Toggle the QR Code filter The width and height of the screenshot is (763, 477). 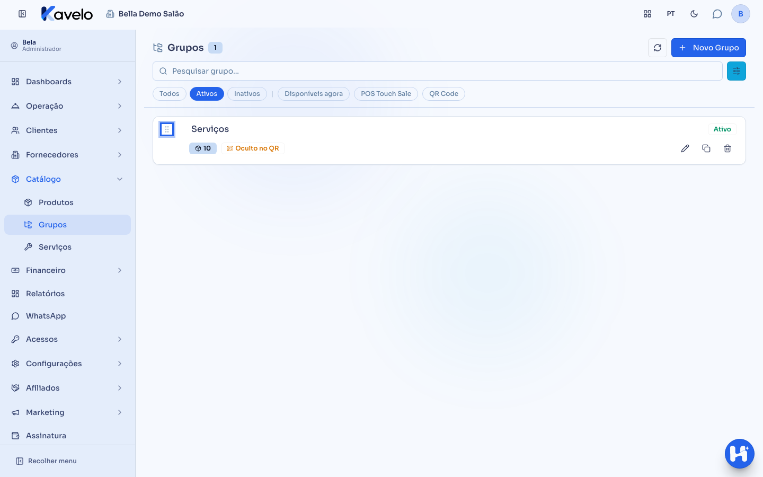point(443,94)
